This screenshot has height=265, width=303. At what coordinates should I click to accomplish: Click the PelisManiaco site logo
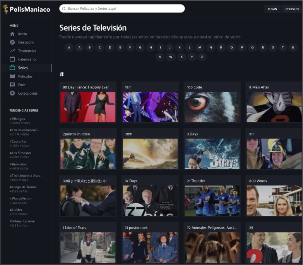(x=26, y=9)
